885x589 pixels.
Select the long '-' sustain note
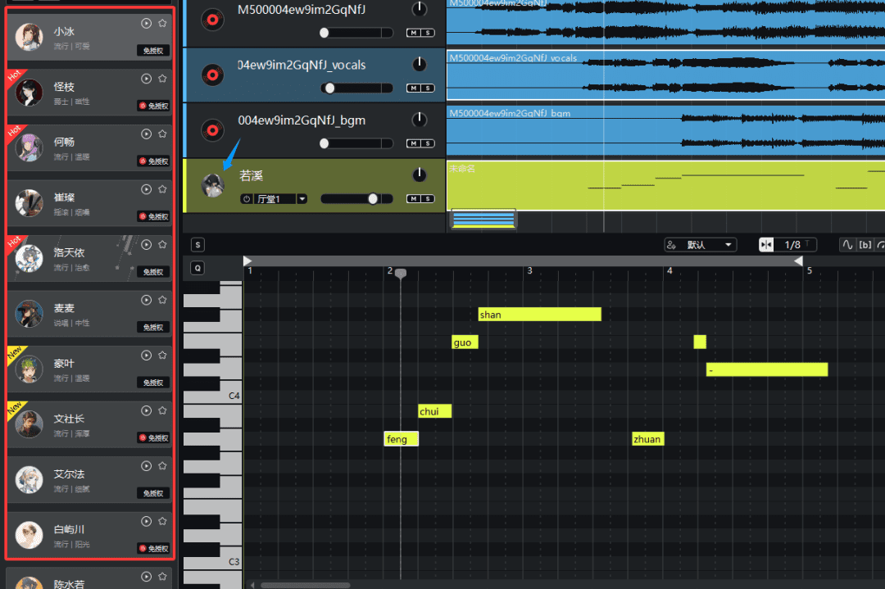point(767,369)
